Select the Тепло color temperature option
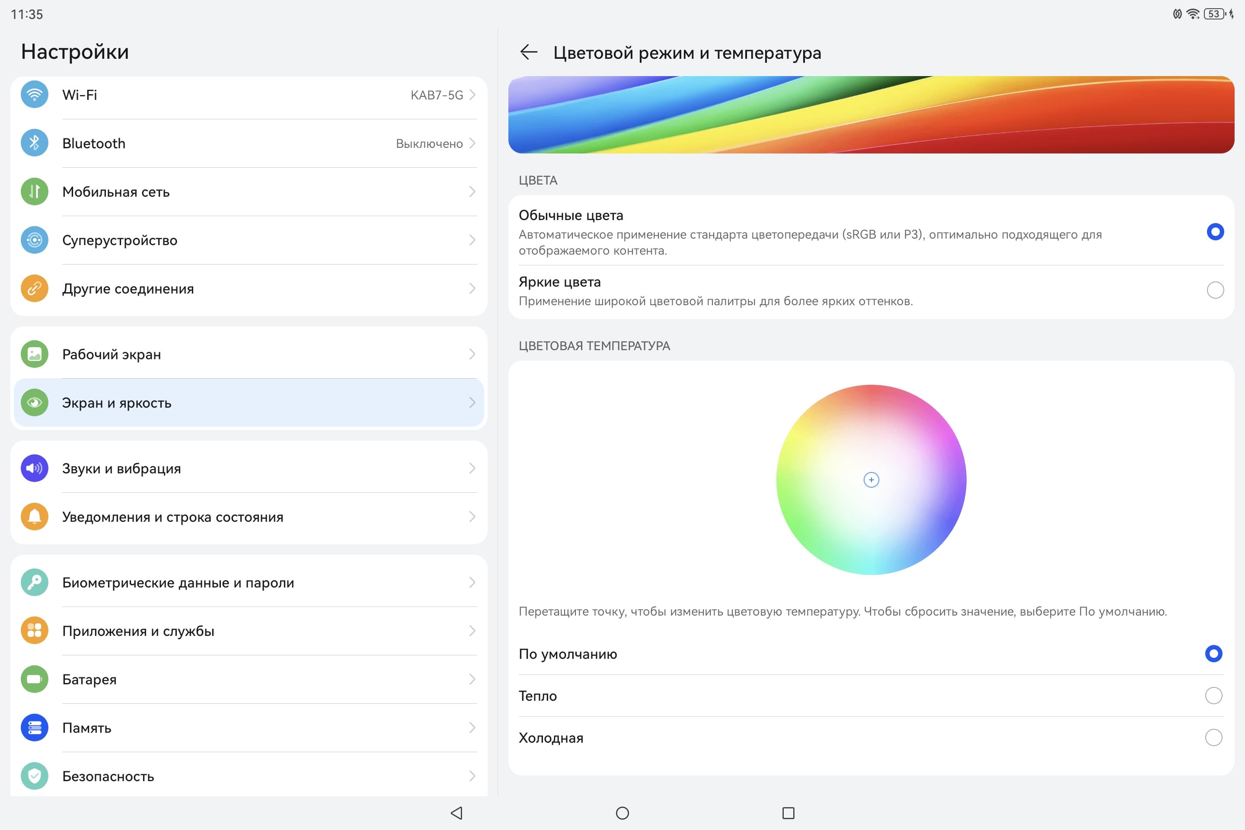 [x=1213, y=696]
